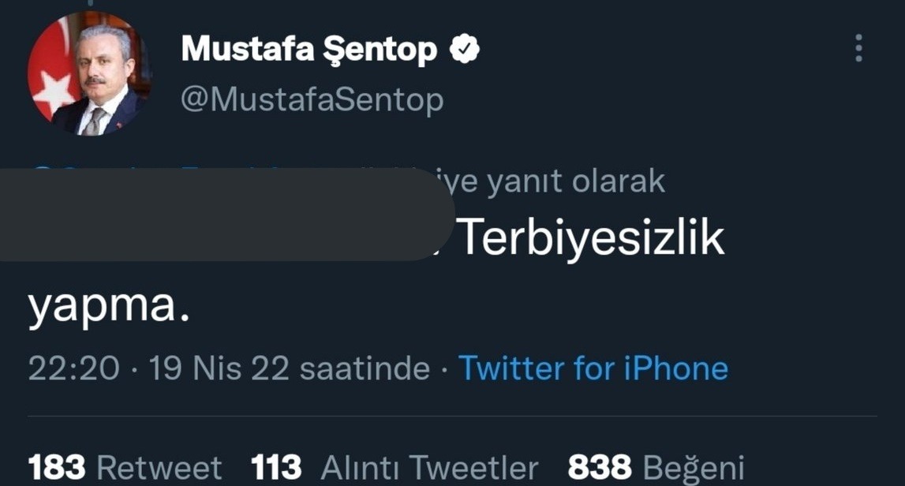
Task: Click the 22:20 tweet time
Action: 74,368
